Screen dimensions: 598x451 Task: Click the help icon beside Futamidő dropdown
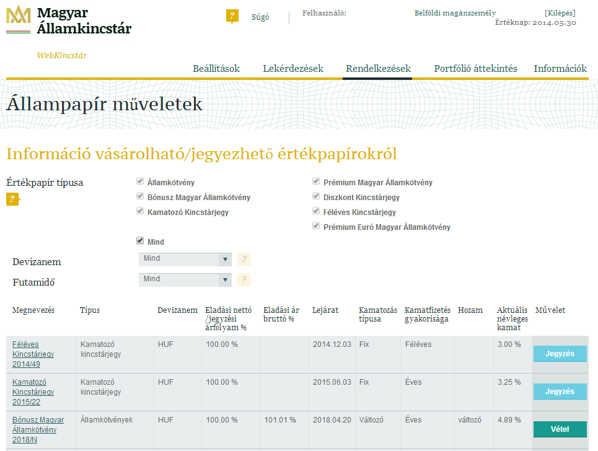click(244, 279)
